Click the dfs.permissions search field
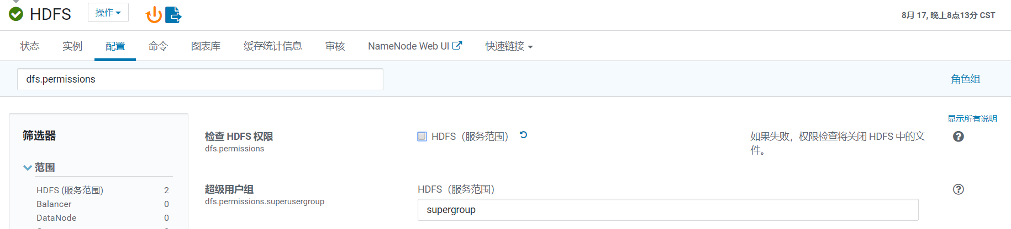The width and height of the screenshot is (1011, 229). click(x=200, y=79)
